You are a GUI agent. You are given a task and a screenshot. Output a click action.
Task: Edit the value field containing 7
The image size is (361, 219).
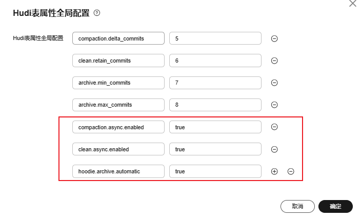coord(215,83)
